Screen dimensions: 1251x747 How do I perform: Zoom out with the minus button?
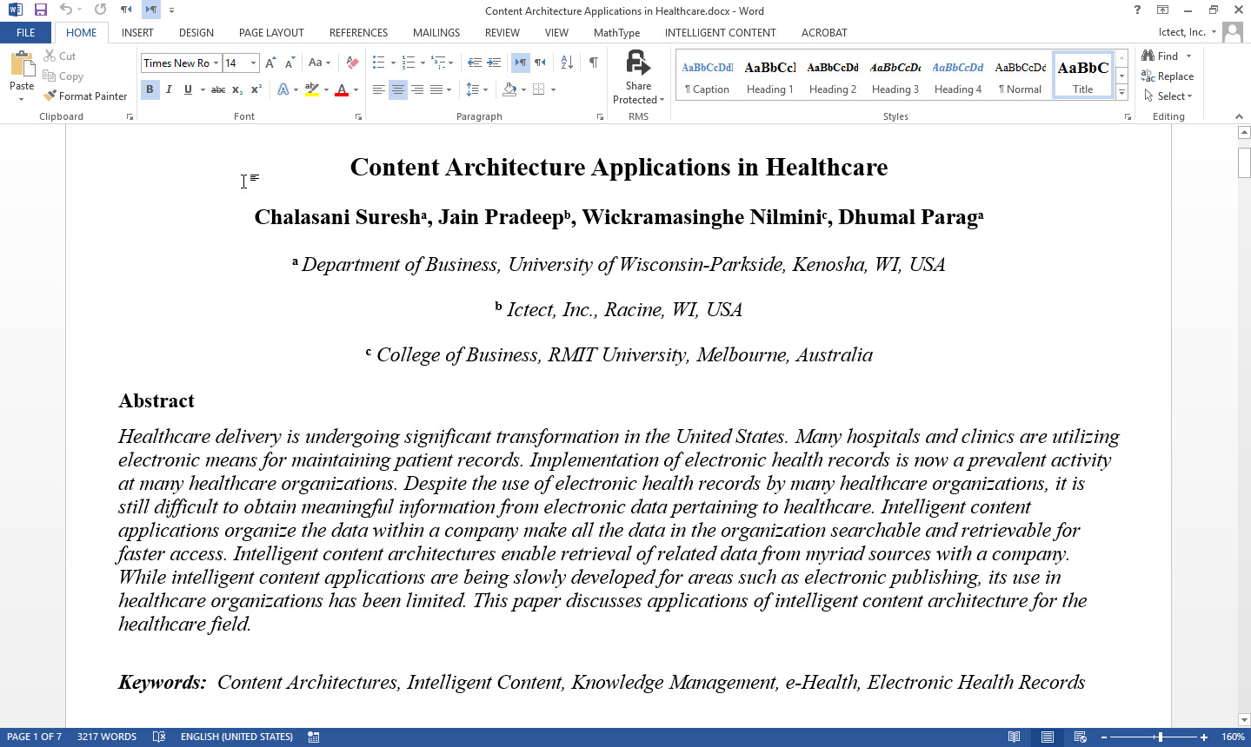(x=1104, y=737)
